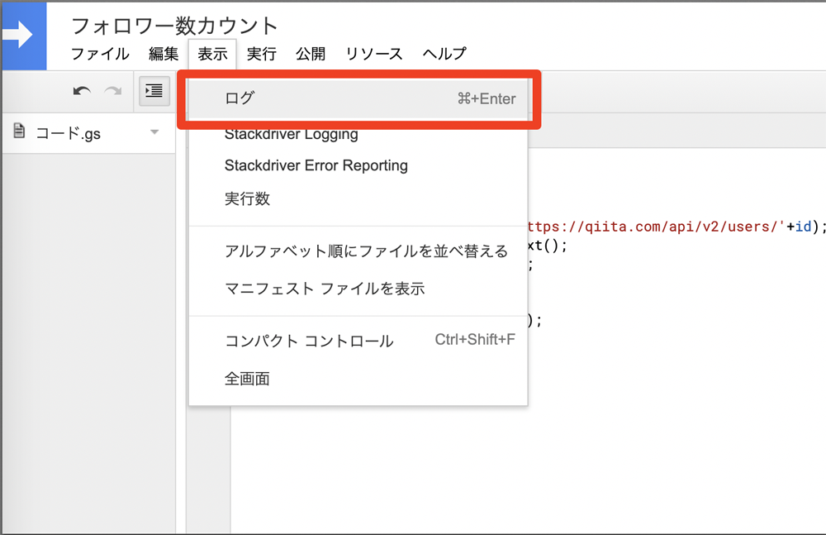Select マニフェスト ファイルを表示 option
The height and width of the screenshot is (535, 826).
358,289
